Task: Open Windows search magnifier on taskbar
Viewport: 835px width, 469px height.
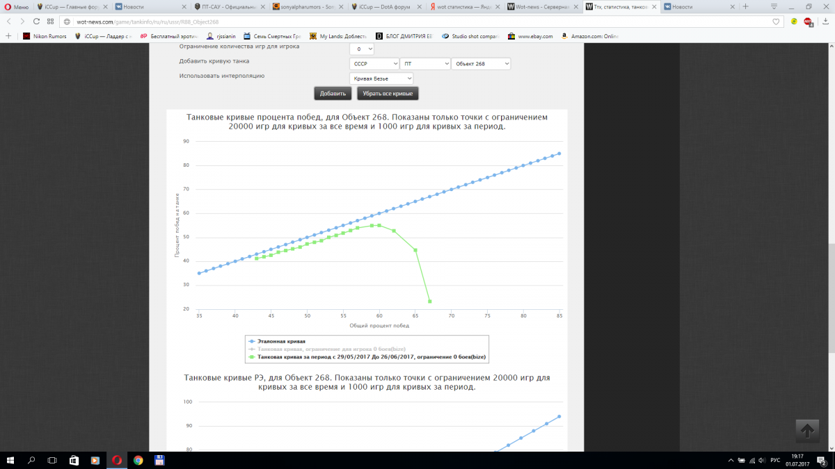Action: pyautogui.click(x=31, y=460)
